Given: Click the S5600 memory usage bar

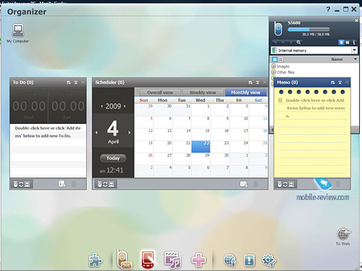Looking at the screenshot, I should point(308,30).
